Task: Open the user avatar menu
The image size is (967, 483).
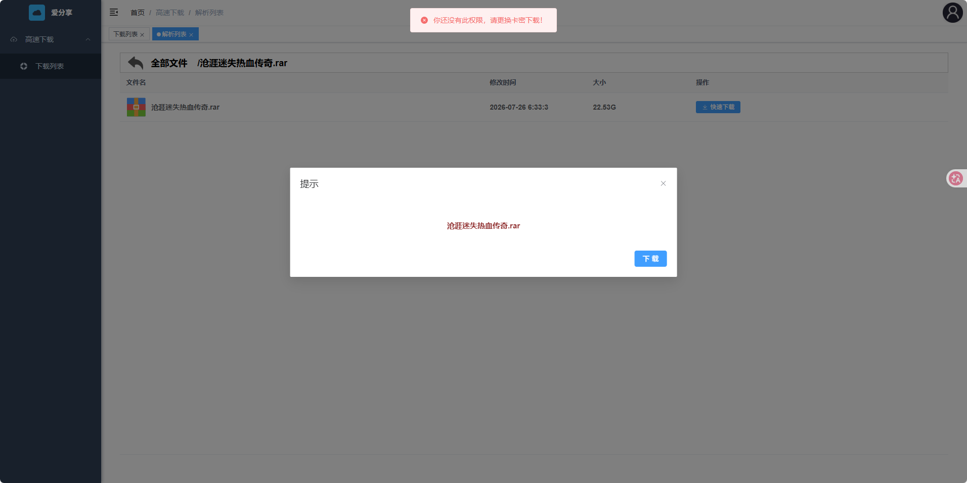Action: 952,13
